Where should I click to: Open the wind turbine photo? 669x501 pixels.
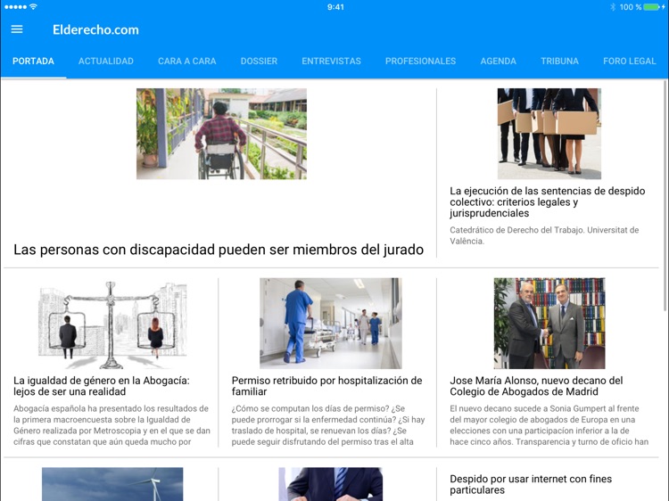(x=112, y=484)
